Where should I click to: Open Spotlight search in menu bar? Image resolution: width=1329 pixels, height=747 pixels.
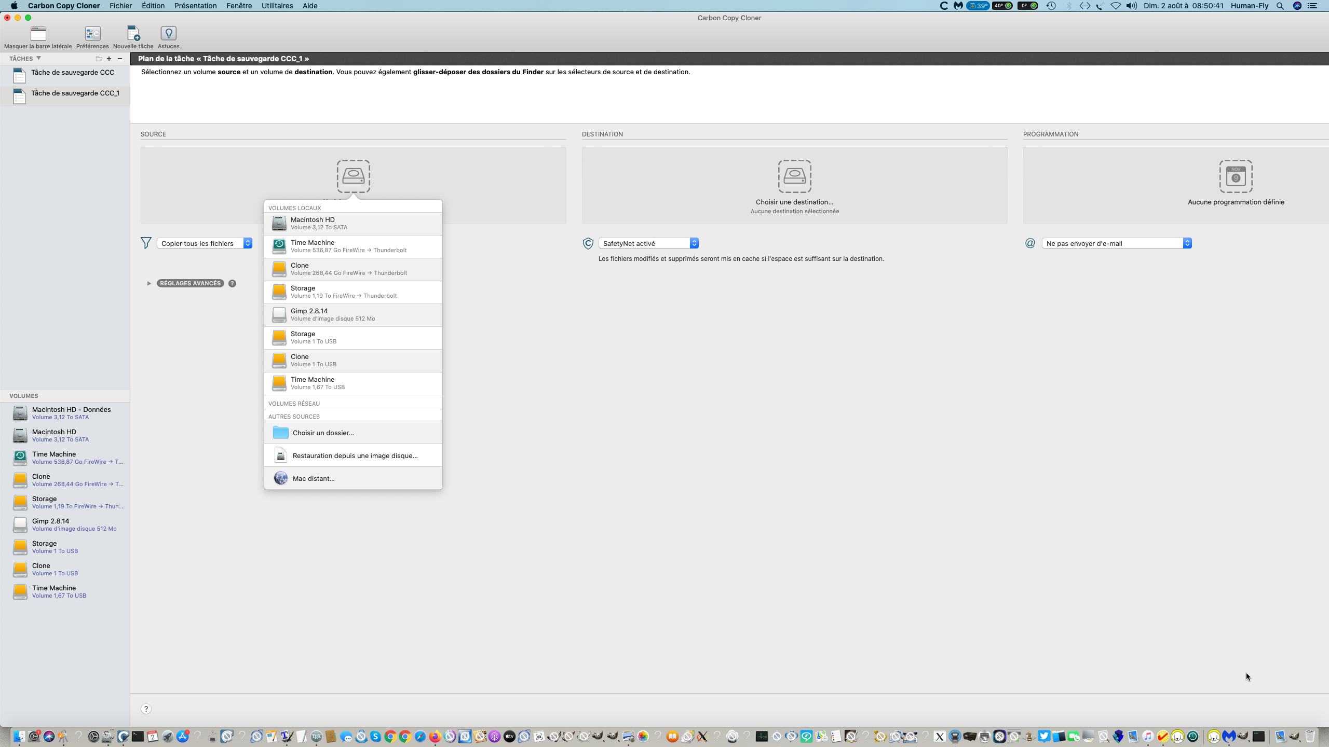pyautogui.click(x=1280, y=6)
